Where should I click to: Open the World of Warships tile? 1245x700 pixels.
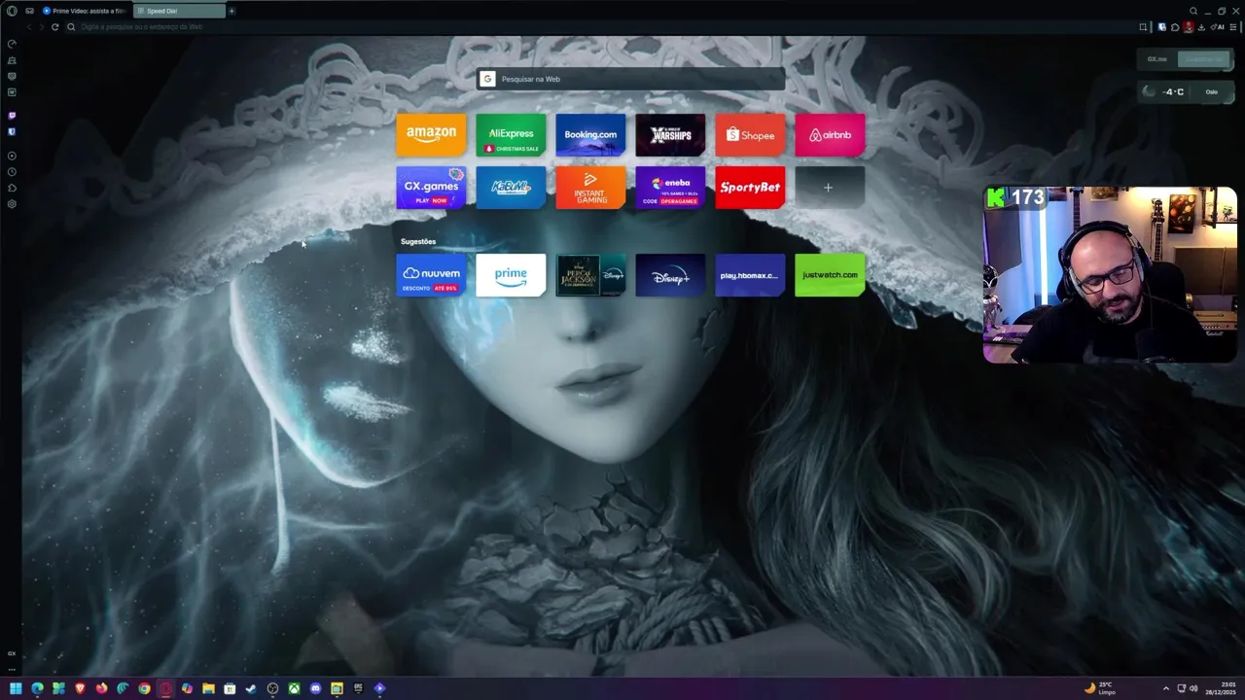coord(670,135)
